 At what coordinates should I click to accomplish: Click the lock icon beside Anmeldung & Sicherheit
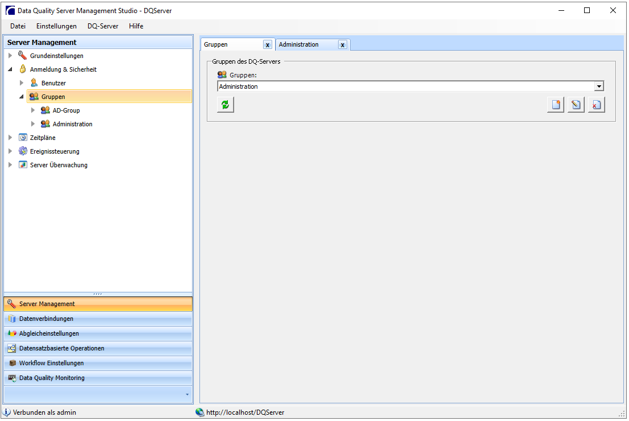point(23,69)
